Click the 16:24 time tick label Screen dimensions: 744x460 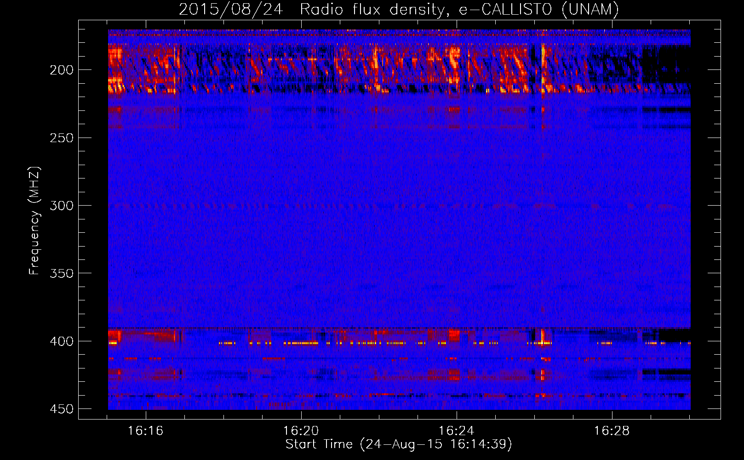457,431
